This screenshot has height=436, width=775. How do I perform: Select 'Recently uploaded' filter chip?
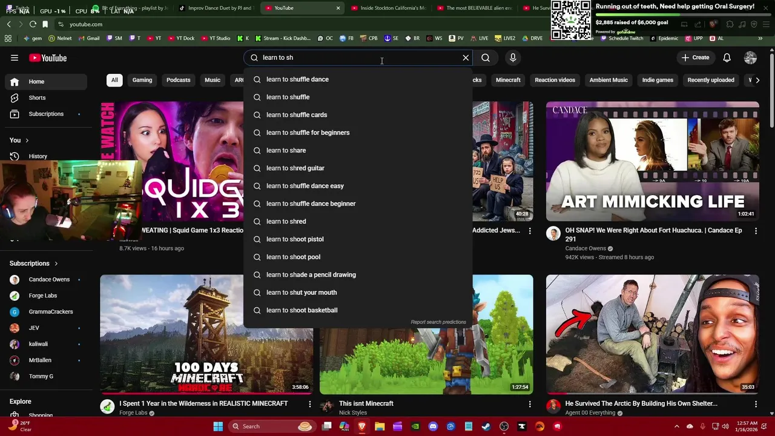pos(711,80)
